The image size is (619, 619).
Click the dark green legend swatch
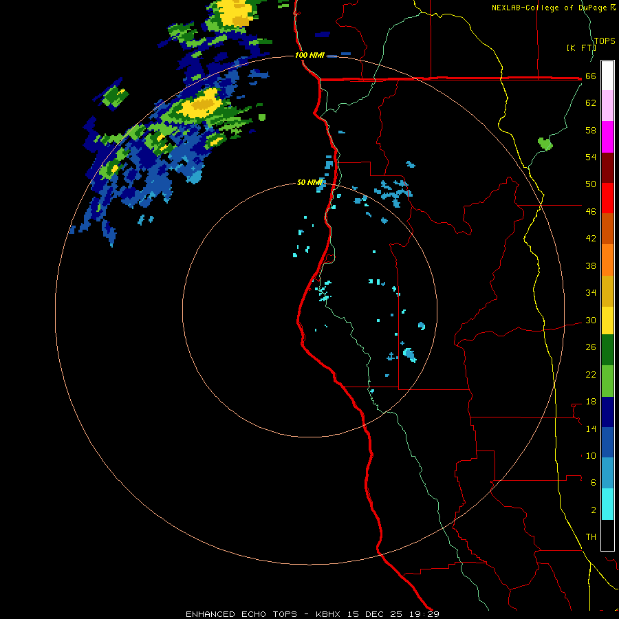coord(607,350)
